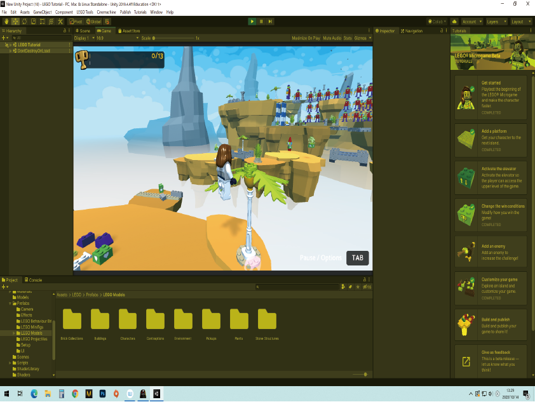
Task: Adjust the Game view Scale slider
Action: point(173,38)
